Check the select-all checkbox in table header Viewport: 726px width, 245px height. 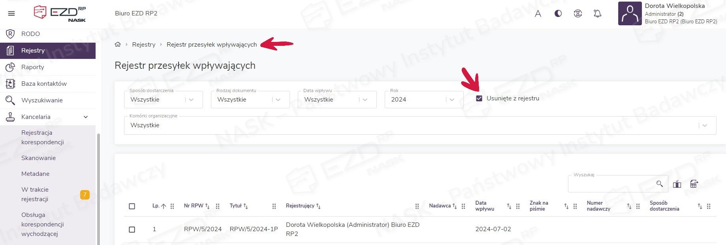(x=132, y=206)
